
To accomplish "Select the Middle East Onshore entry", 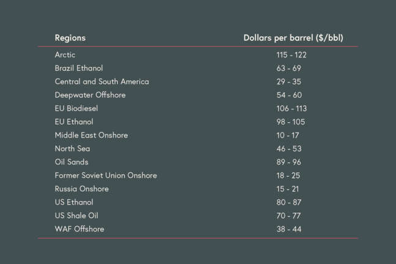I will click(x=91, y=136).
